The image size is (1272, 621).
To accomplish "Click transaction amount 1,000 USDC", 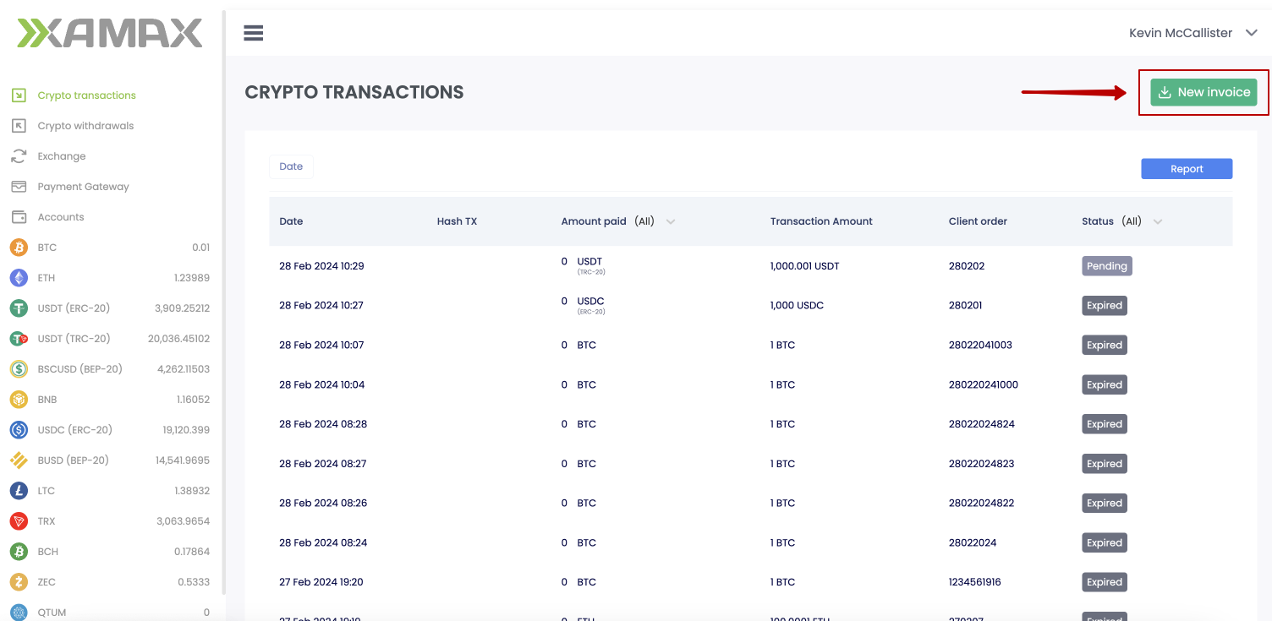I will click(797, 305).
